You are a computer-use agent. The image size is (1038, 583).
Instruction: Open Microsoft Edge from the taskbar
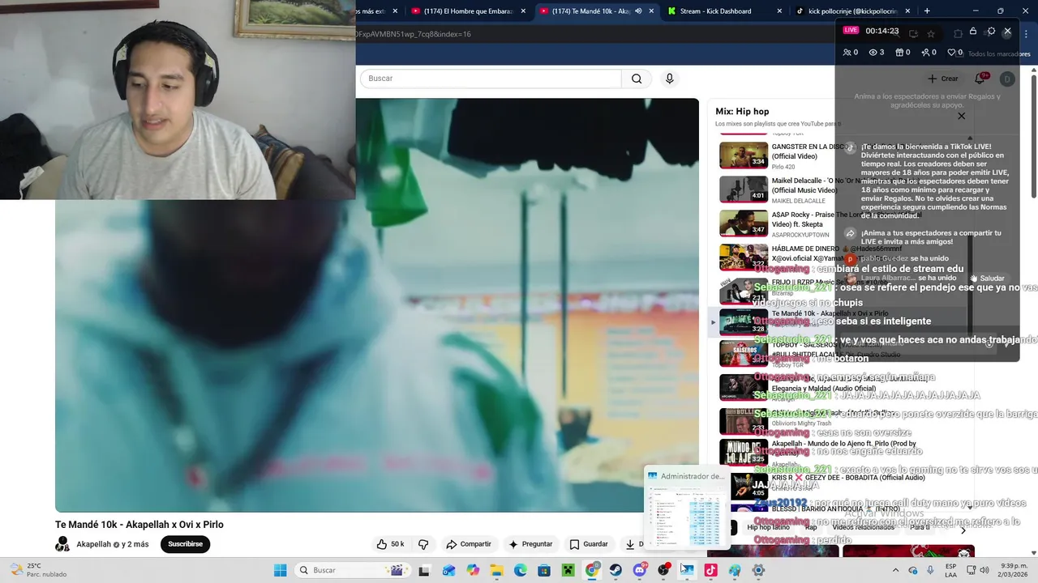click(521, 570)
